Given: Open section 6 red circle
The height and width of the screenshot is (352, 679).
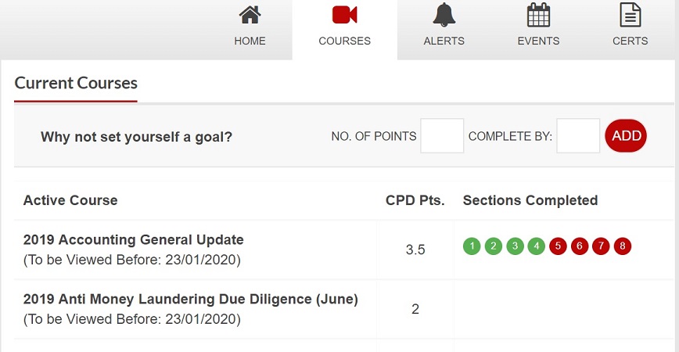Looking at the screenshot, I should (580, 246).
